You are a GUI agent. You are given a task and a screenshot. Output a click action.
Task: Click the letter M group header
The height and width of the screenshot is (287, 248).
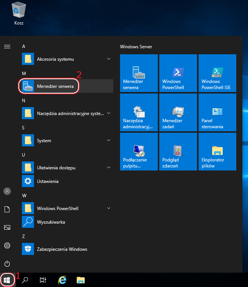24,74
